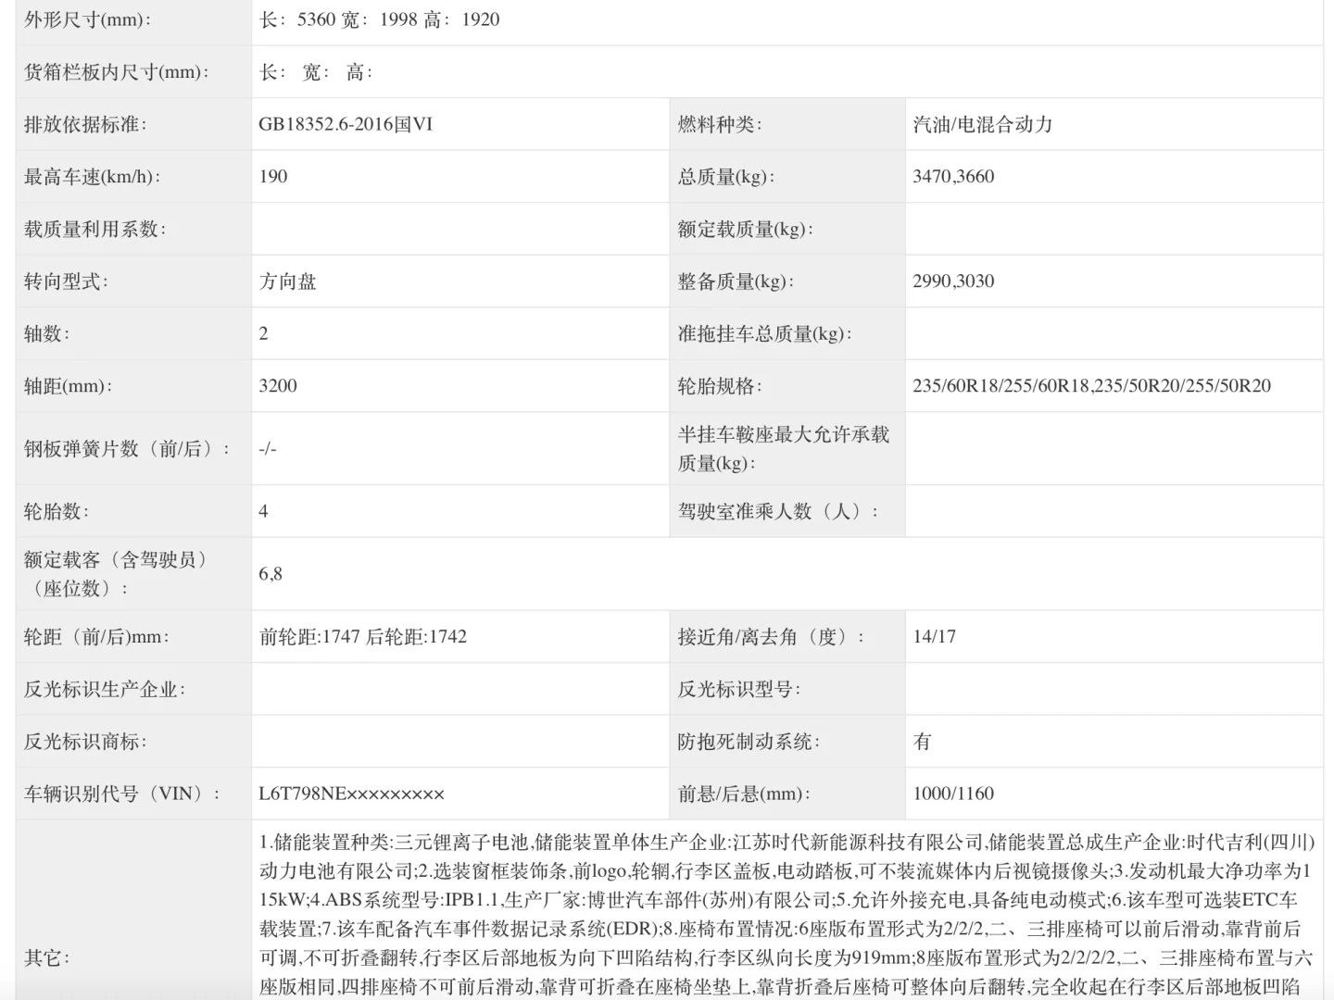
Task: Click the 整备质量(kg) label
Action: (x=736, y=281)
